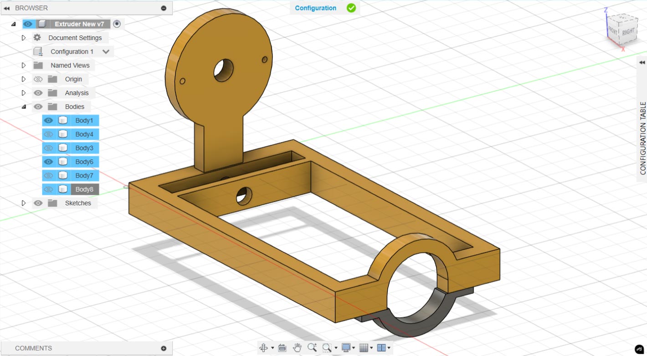Click FRONT face of the ViewCube

(613, 31)
